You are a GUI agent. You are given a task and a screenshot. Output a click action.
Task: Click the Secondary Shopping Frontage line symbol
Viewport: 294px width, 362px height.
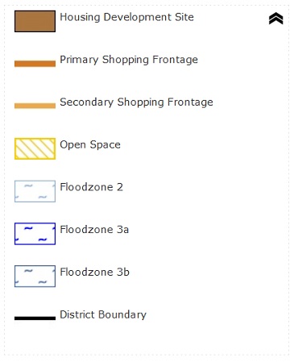point(35,106)
